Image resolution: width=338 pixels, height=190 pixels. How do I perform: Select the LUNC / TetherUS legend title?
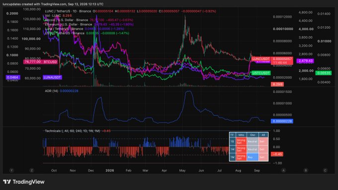(68, 11)
